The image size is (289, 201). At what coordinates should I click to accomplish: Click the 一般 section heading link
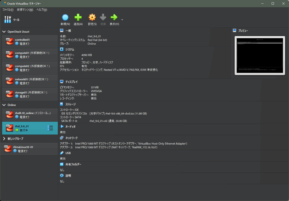pos(68,30)
